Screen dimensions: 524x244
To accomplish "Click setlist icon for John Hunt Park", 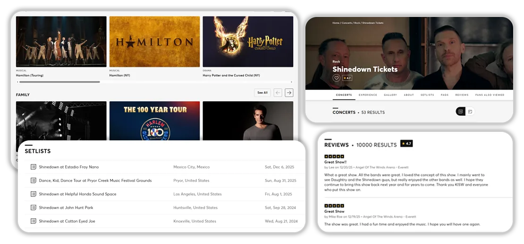I will point(33,208).
